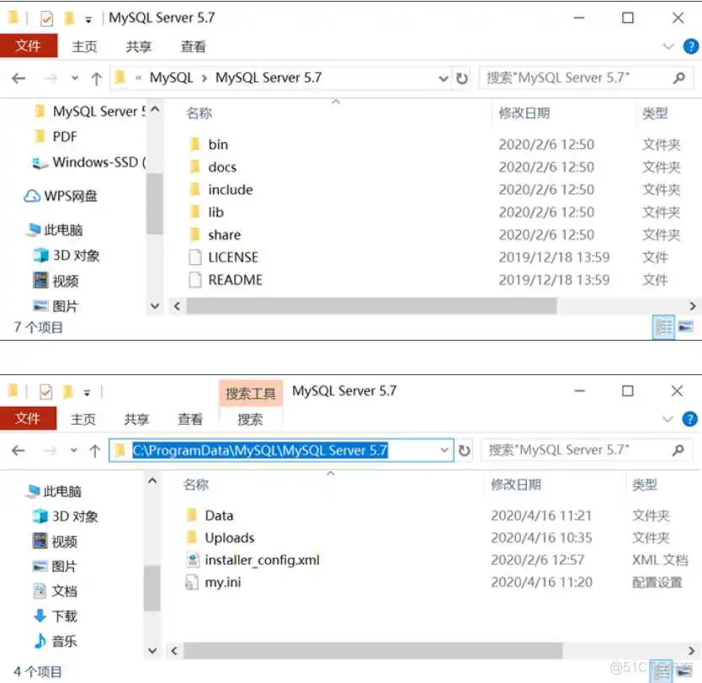Sort by 名称 column in bottom window
The width and height of the screenshot is (702, 683).
tap(195, 484)
